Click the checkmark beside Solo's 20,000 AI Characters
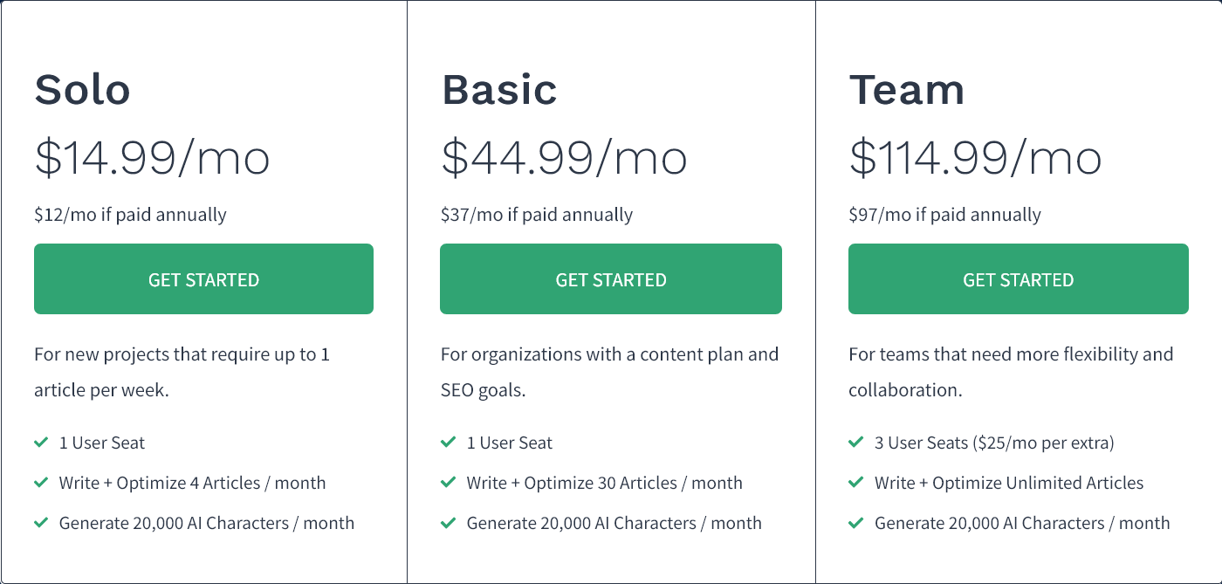Viewport: 1222px width, 584px height. 40,523
